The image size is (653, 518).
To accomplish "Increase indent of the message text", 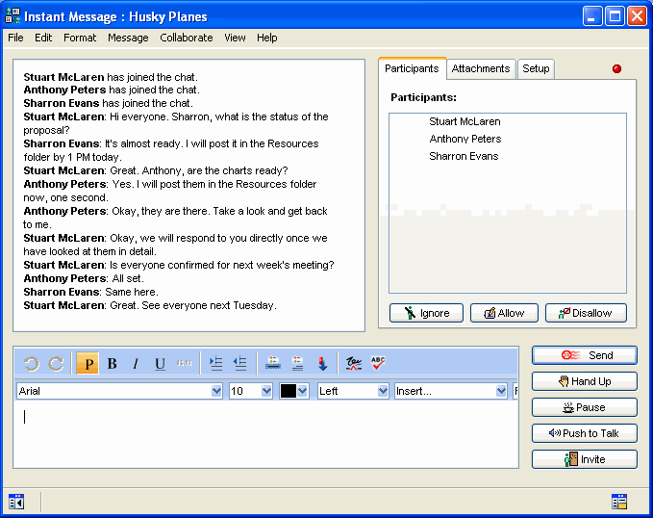I will [215, 364].
